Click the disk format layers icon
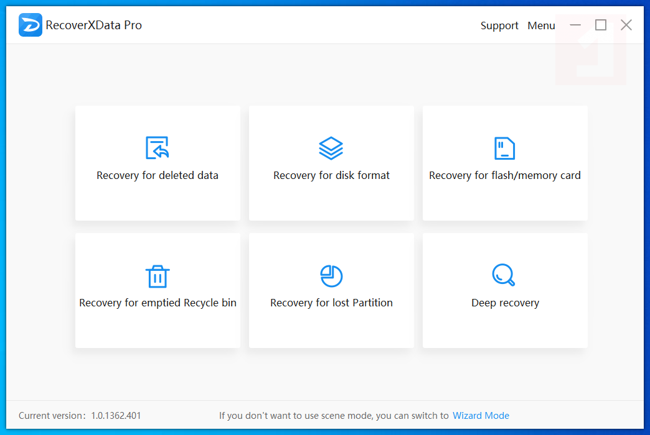The width and height of the screenshot is (650, 435). (x=331, y=148)
